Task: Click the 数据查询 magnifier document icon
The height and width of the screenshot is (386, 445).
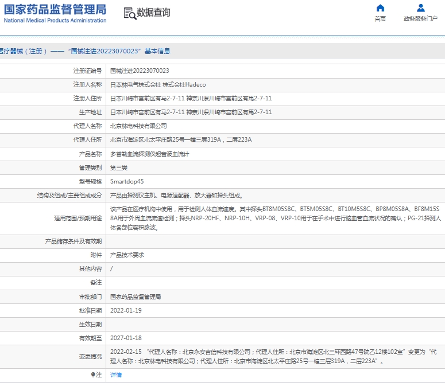Action: [130, 13]
